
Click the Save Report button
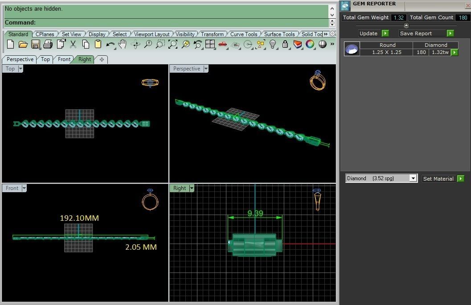coord(426,33)
